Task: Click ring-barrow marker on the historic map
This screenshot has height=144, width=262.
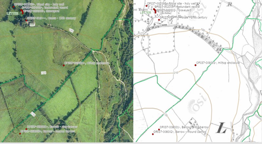Action: 159,129
